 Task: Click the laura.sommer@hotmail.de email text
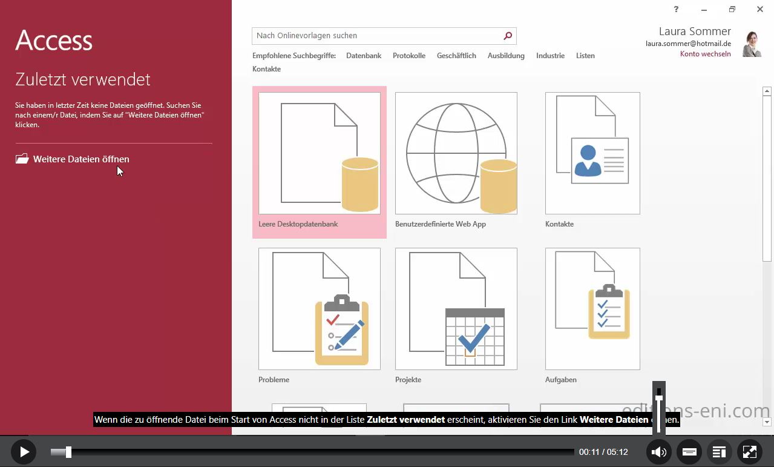688,44
